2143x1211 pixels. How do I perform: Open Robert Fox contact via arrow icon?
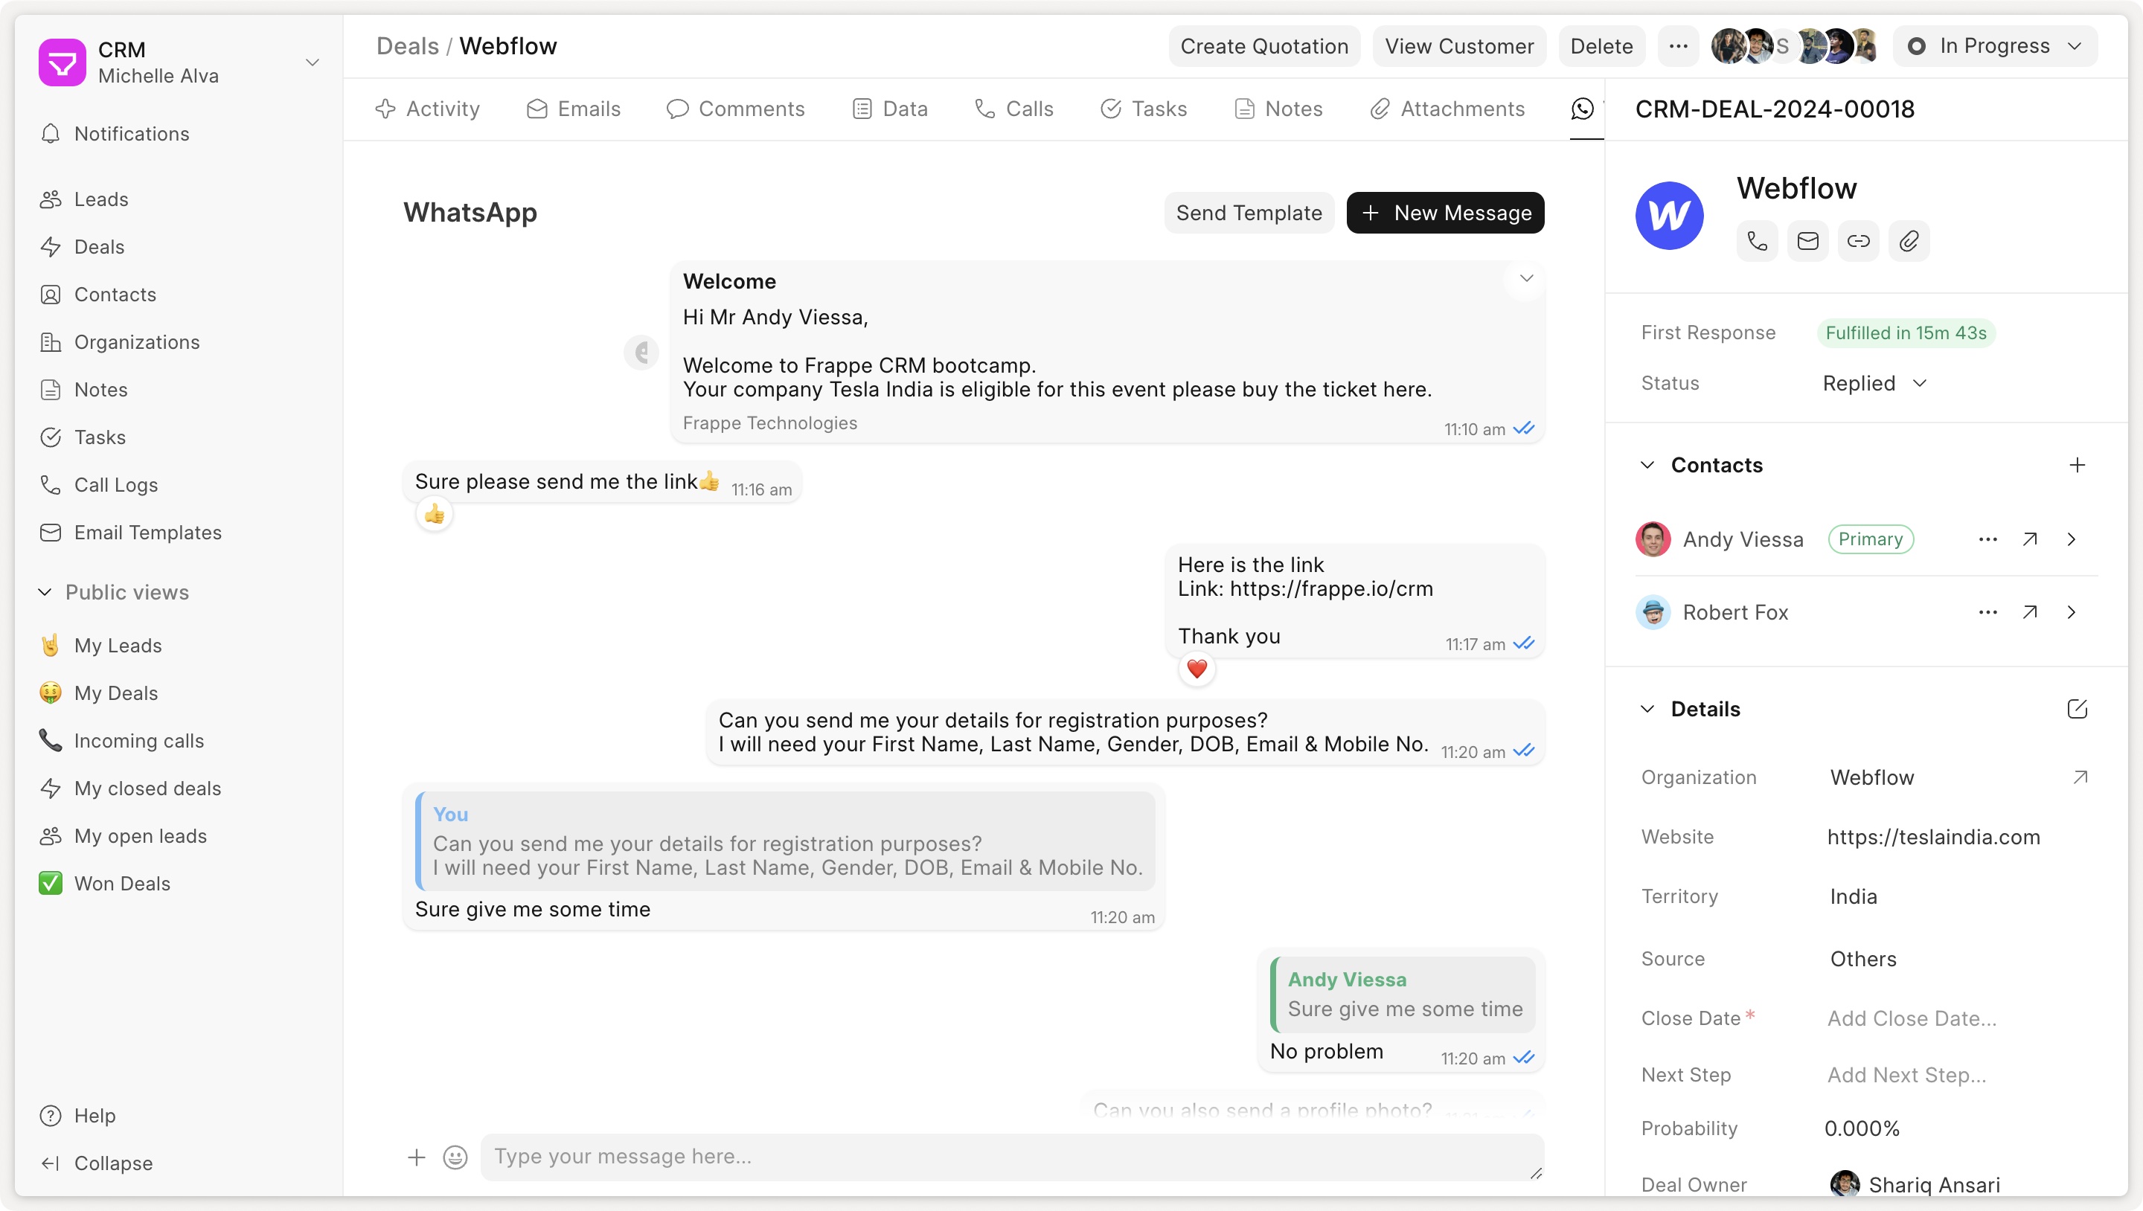2030,612
